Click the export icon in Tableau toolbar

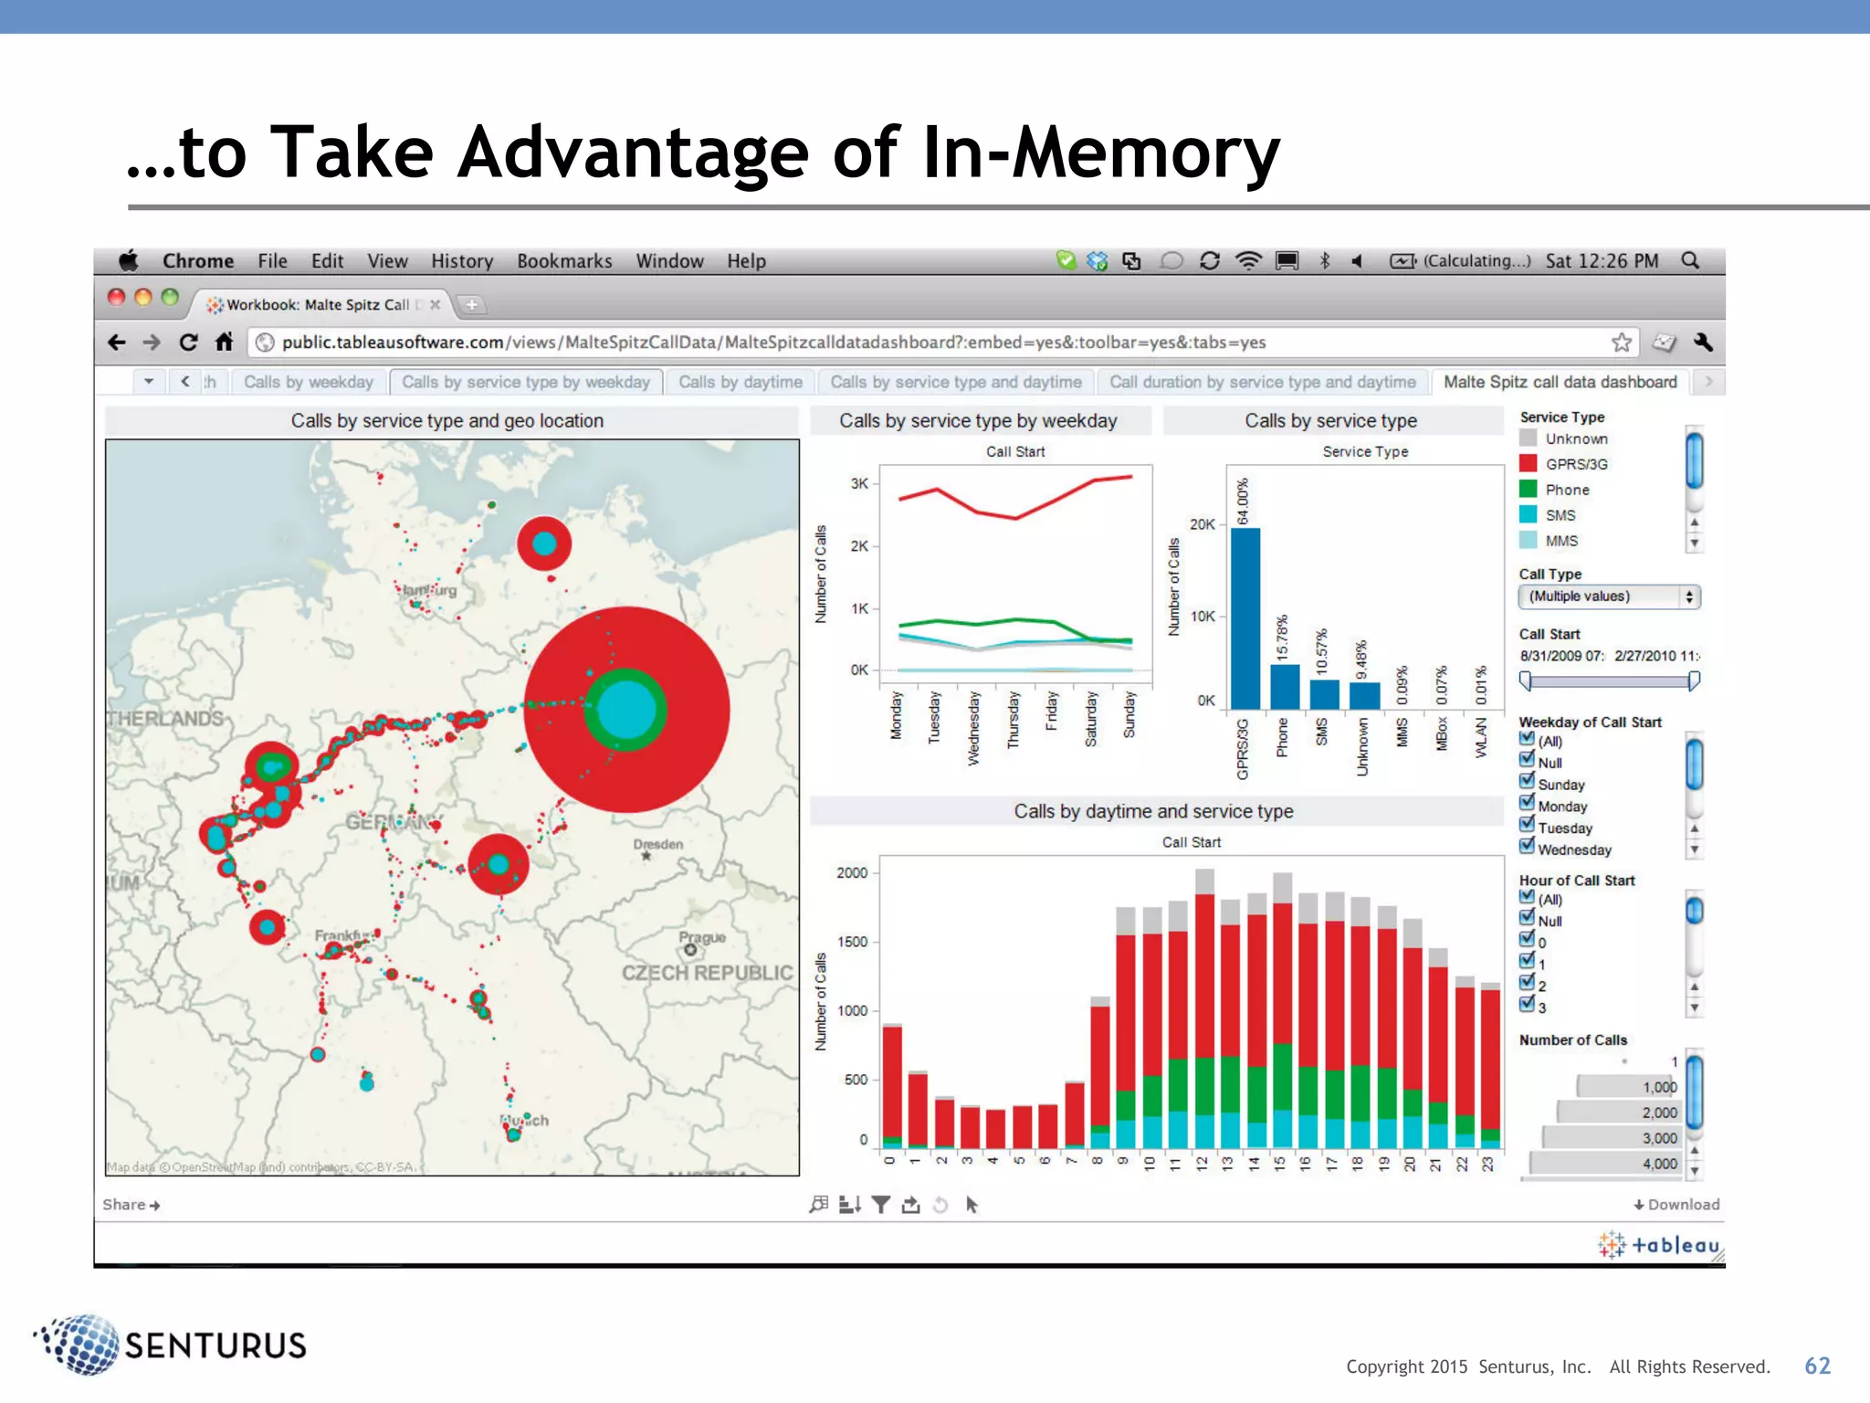pyautogui.click(x=910, y=1205)
